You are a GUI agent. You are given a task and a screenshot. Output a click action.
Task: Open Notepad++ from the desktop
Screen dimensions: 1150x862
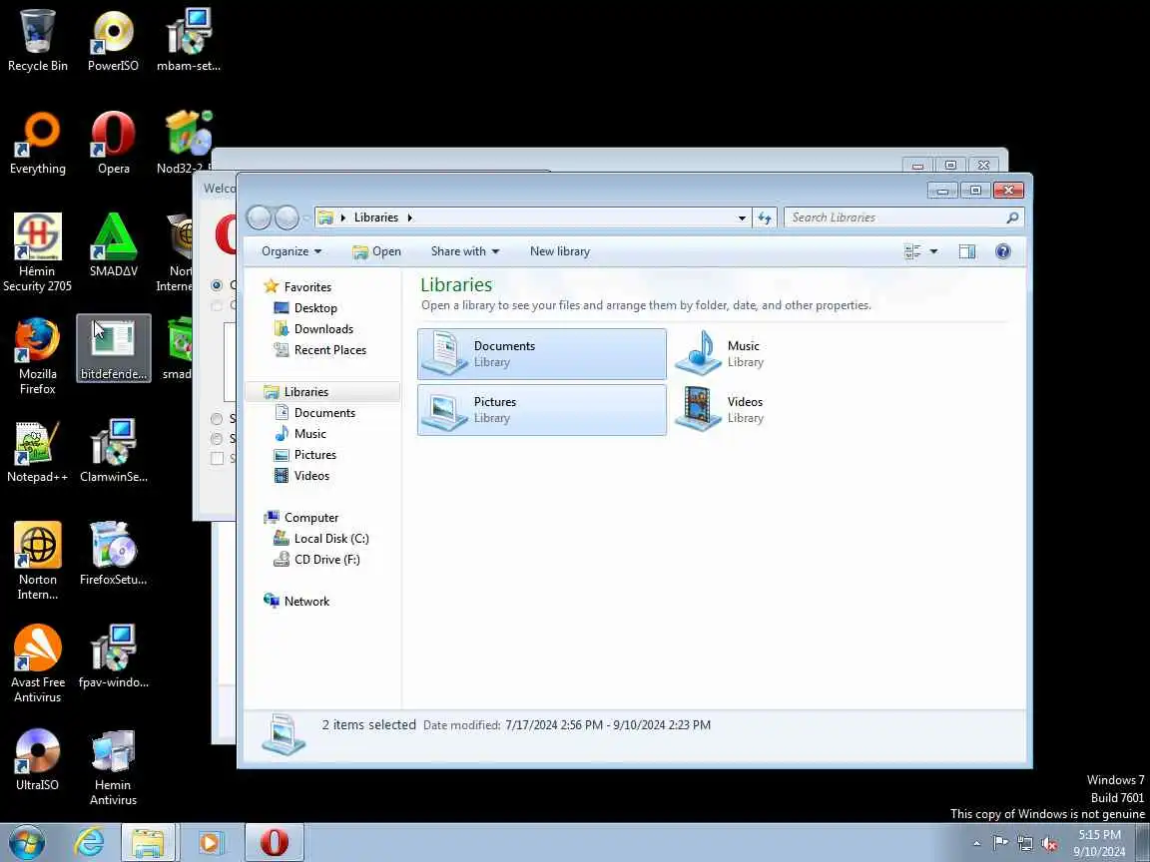tap(37, 452)
